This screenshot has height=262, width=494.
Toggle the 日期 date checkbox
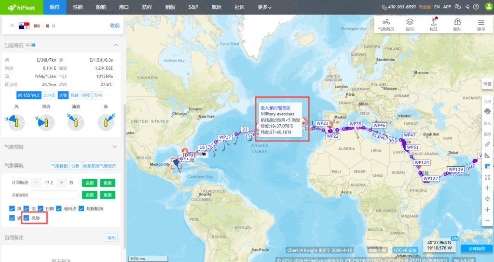tap(41, 209)
